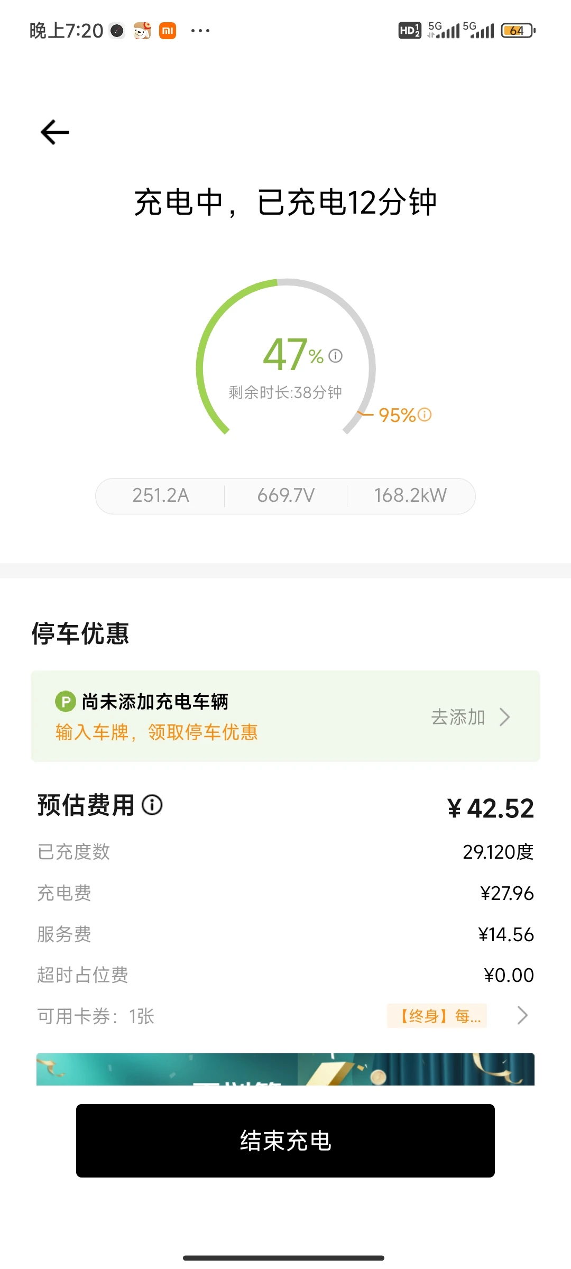Open info icon beside 47% charge
This screenshot has width=571, height=1269.
[x=335, y=356]
